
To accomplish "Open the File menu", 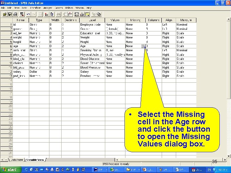I will [3, 8].
